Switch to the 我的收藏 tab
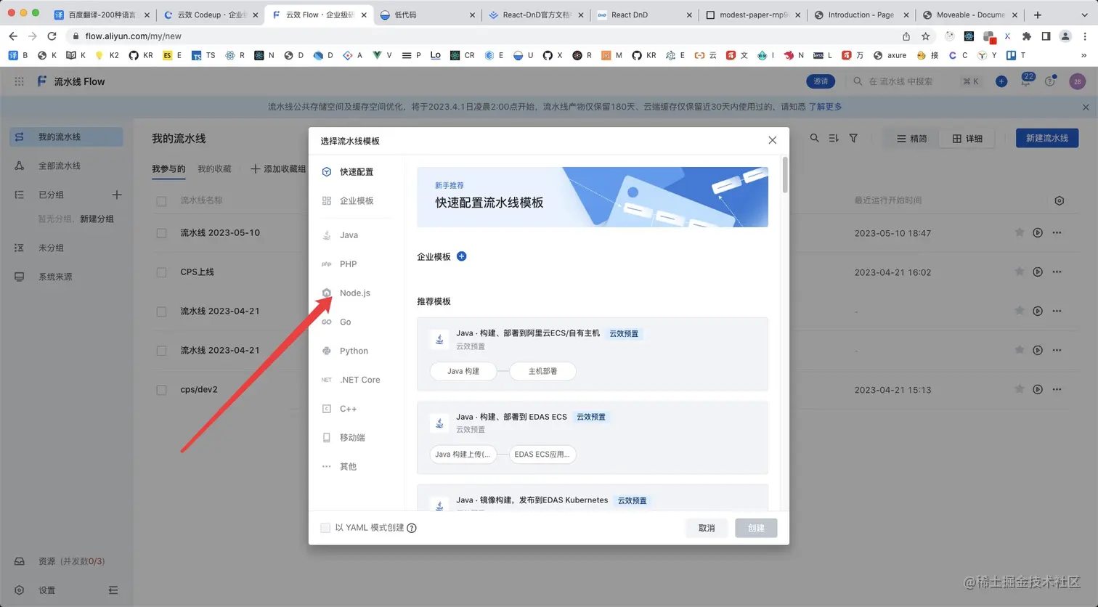1098x607 pixels. point(214,169)
